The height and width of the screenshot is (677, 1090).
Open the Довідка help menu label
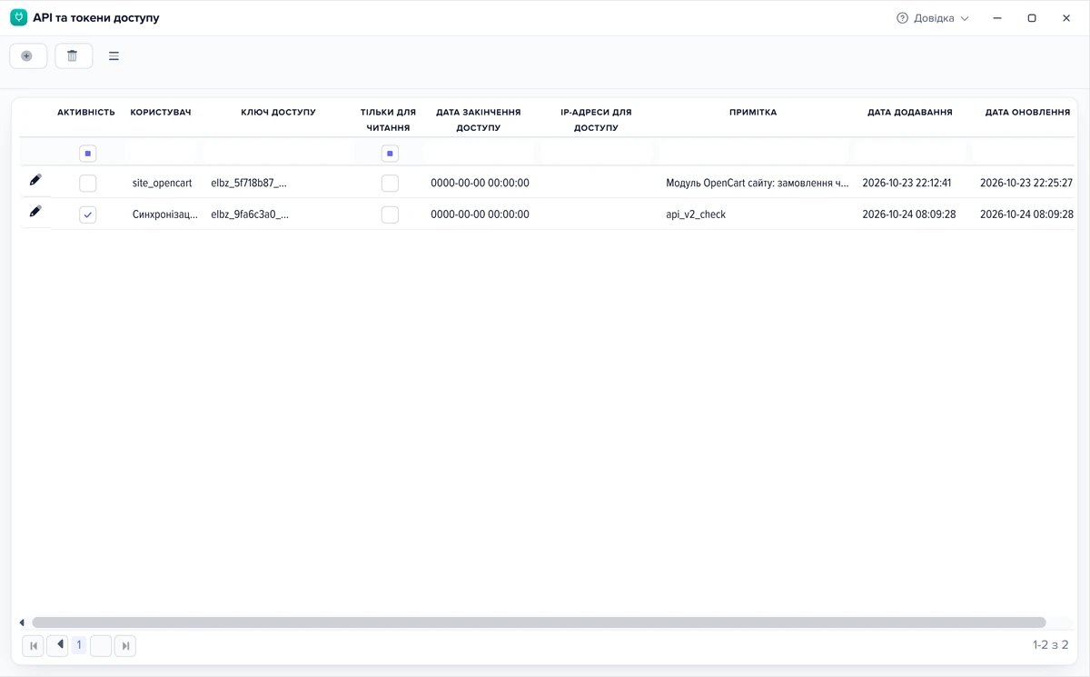[x=934, y=18]
